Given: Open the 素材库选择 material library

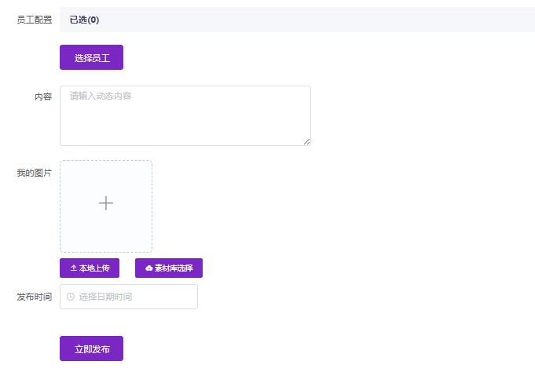Looking at the screenshot, I should tap(169, 268).
